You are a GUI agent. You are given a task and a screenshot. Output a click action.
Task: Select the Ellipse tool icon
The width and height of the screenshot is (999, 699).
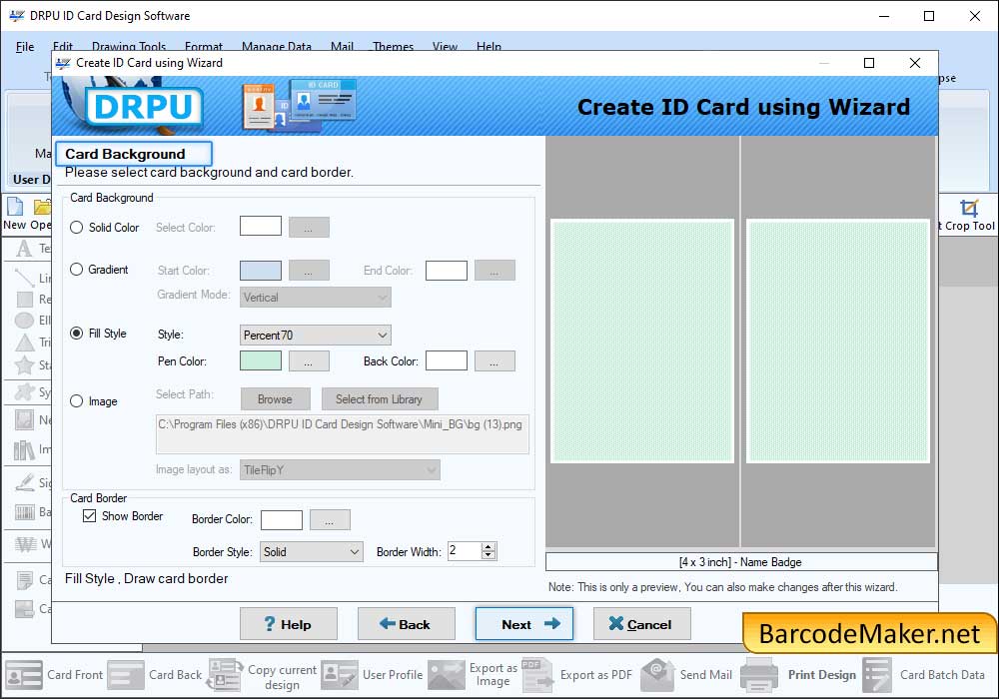(x=24, y=320)
